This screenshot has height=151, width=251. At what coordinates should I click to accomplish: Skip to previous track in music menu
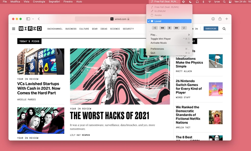pos(162,28)
